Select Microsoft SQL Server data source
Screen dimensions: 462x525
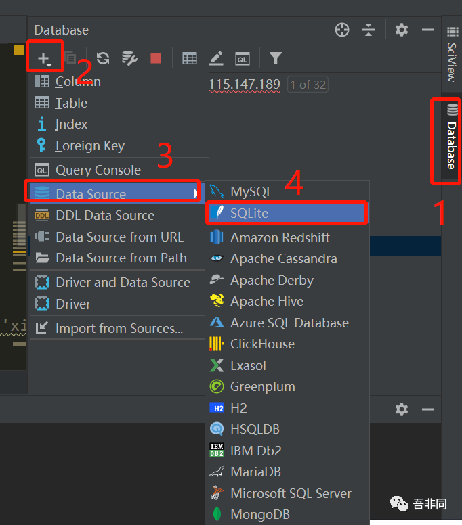(287, 493)
